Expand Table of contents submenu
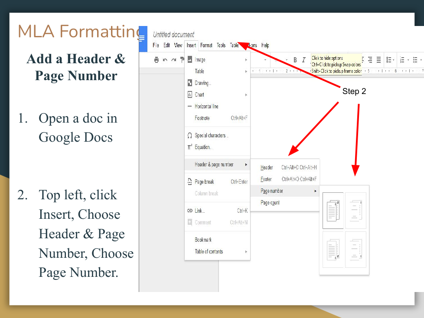 point(209,251)
